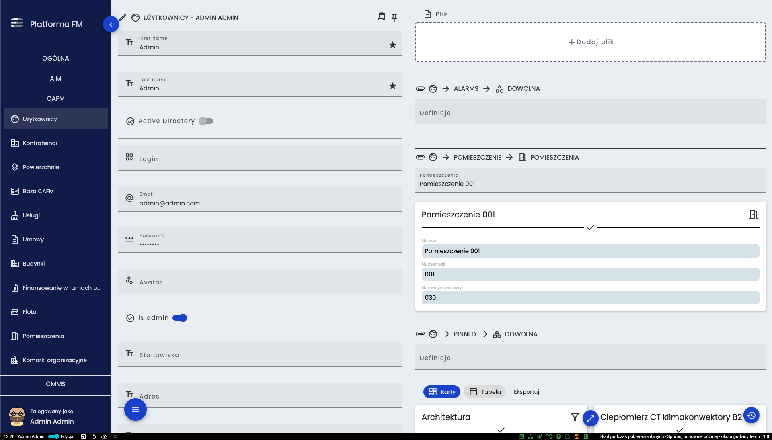
Task: Open the Definicje dropdown under ALARMS
Action: [590, 112]
